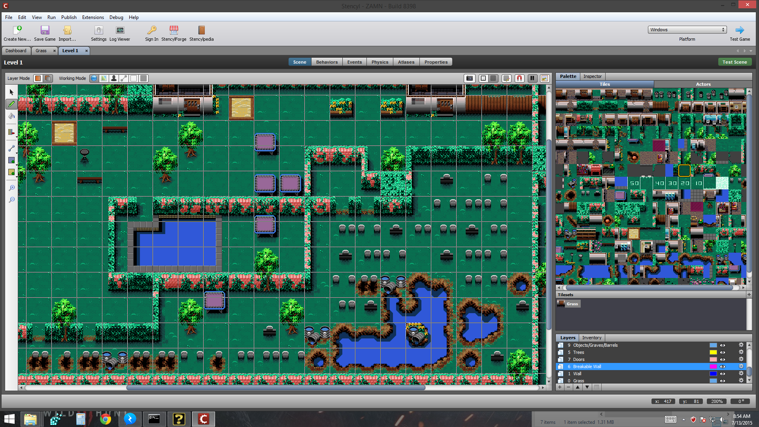The width and height of the screenshot is (759, 427).
Task: Hide the Objects/Graves/Barrels layer
Action: pyautogui.click(x=722, y=345)
